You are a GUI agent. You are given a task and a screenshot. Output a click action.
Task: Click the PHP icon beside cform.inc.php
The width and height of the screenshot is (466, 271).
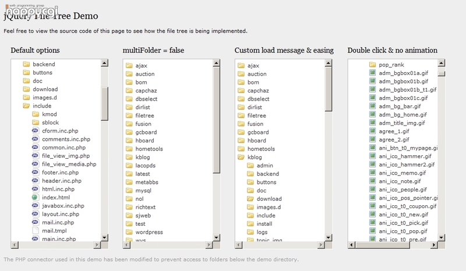[35, 131]
